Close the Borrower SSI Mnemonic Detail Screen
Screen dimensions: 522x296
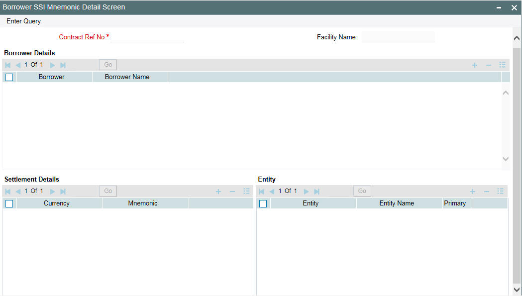(x=514, y=7)
